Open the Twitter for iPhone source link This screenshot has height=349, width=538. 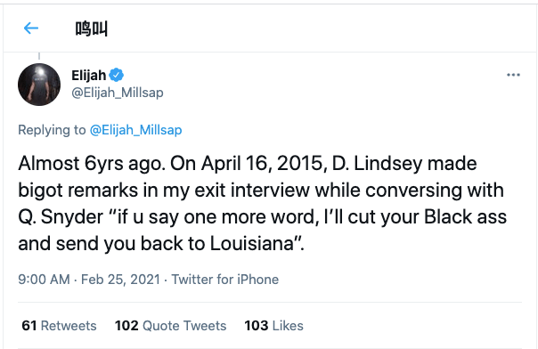[x=225, y=280]
